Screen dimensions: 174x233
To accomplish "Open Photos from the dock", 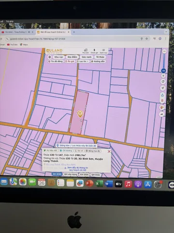I will point(23,182).
